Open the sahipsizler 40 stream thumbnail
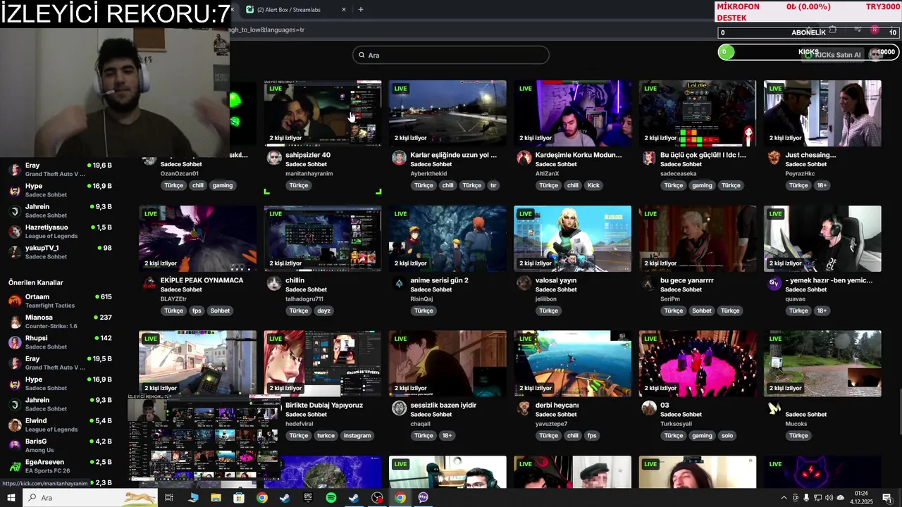The height and width of the screenshot is (507, 902). tap(323, 113)
